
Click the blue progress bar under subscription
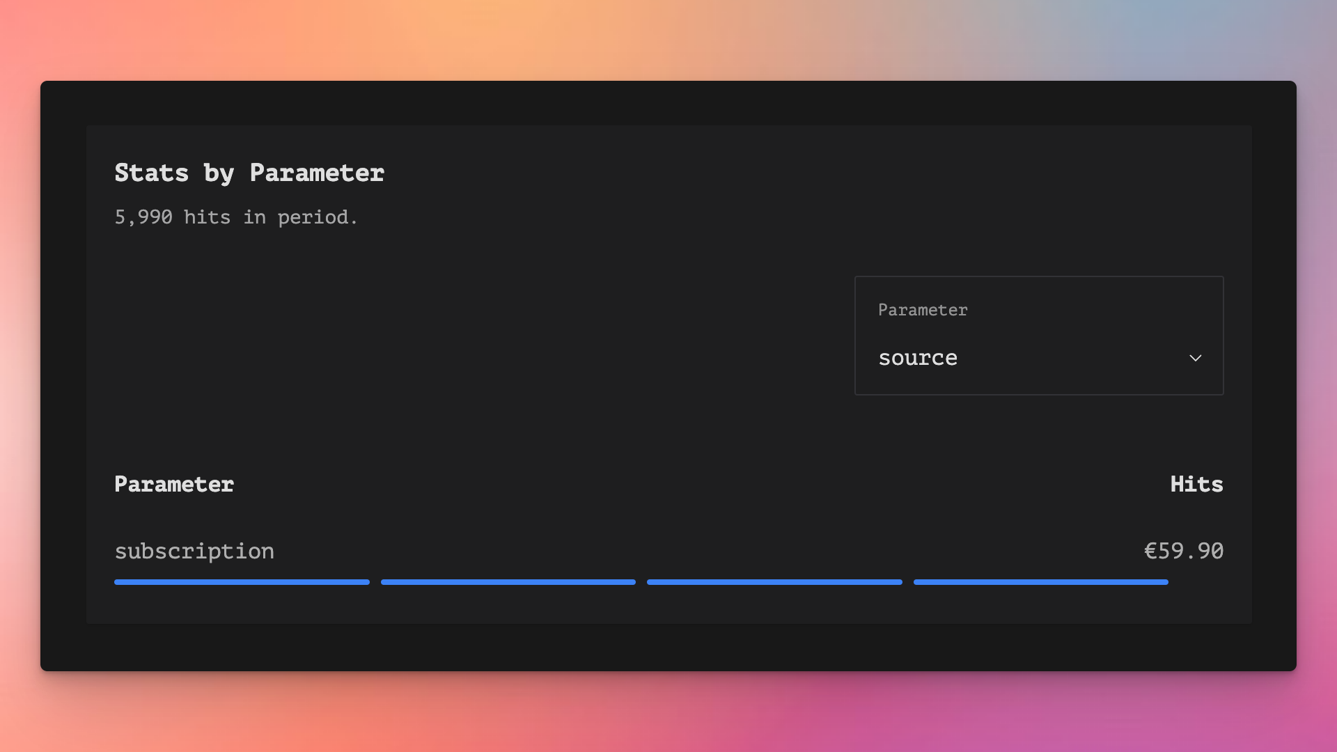[641, 582]
